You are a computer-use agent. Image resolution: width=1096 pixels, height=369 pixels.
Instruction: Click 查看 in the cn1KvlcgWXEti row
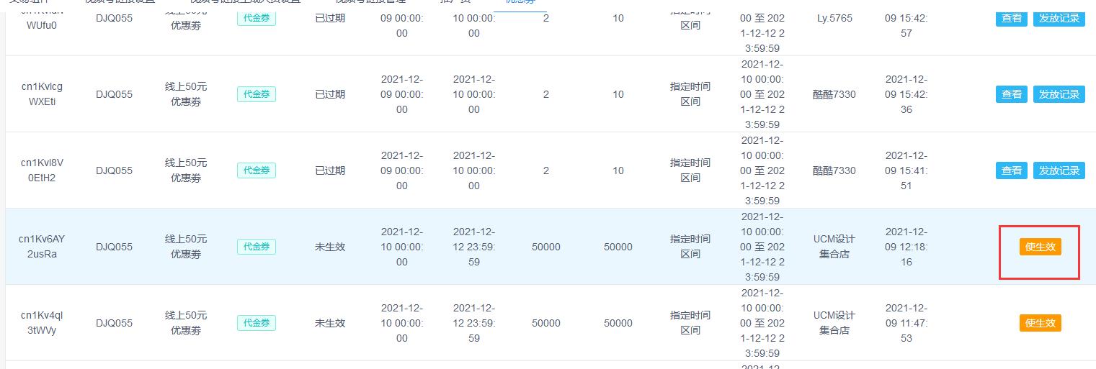point(1012,94)
